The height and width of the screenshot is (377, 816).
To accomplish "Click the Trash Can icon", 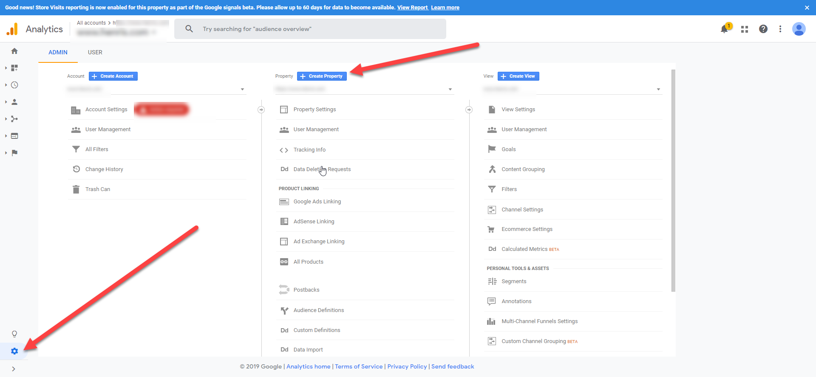I will tap(76, 189).
